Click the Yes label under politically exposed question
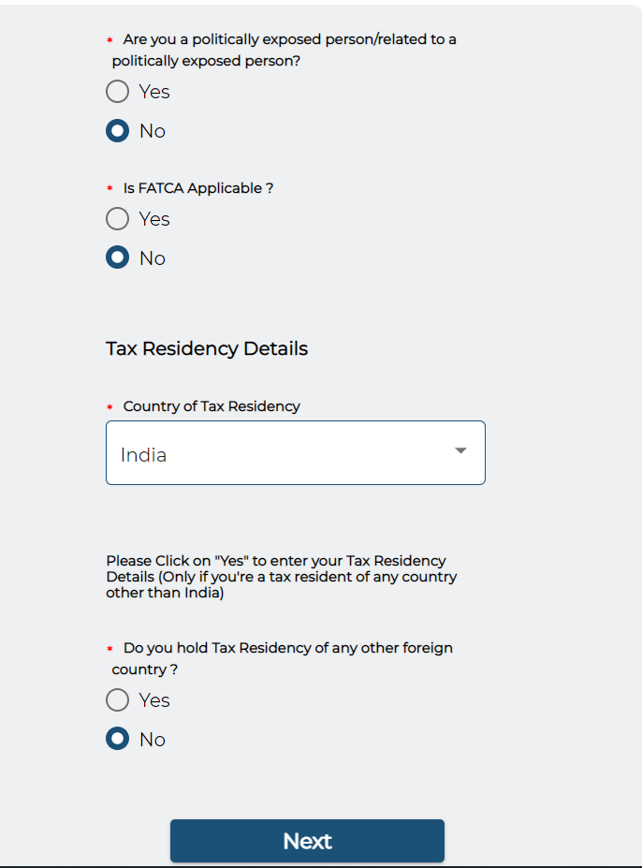The height and width of the screenshot is (868, 642). (154, 92)
